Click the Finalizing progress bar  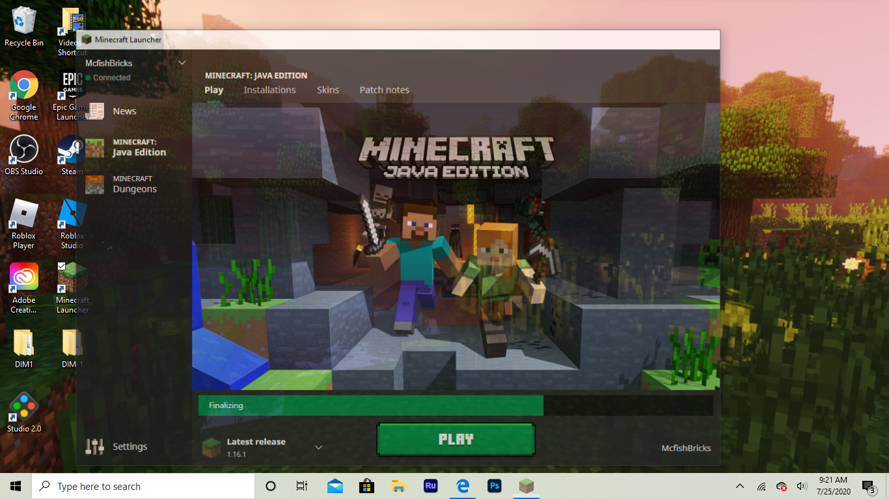[456, 405]
